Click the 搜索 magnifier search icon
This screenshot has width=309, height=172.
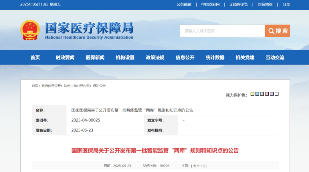271,31
